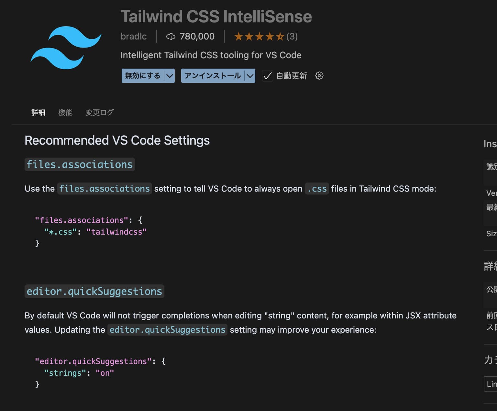Click the 780,000 install count
The image size is (497, 411).
197,36
